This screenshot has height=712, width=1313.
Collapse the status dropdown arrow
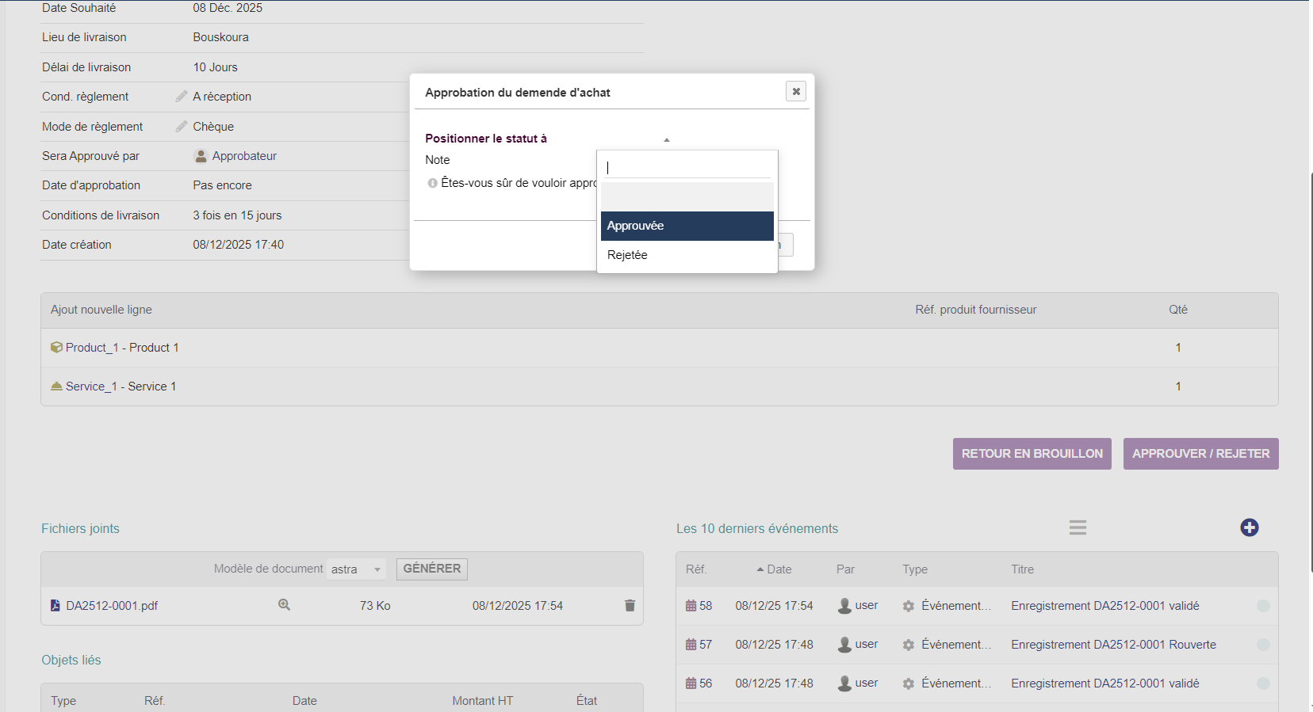click(667, 139)
